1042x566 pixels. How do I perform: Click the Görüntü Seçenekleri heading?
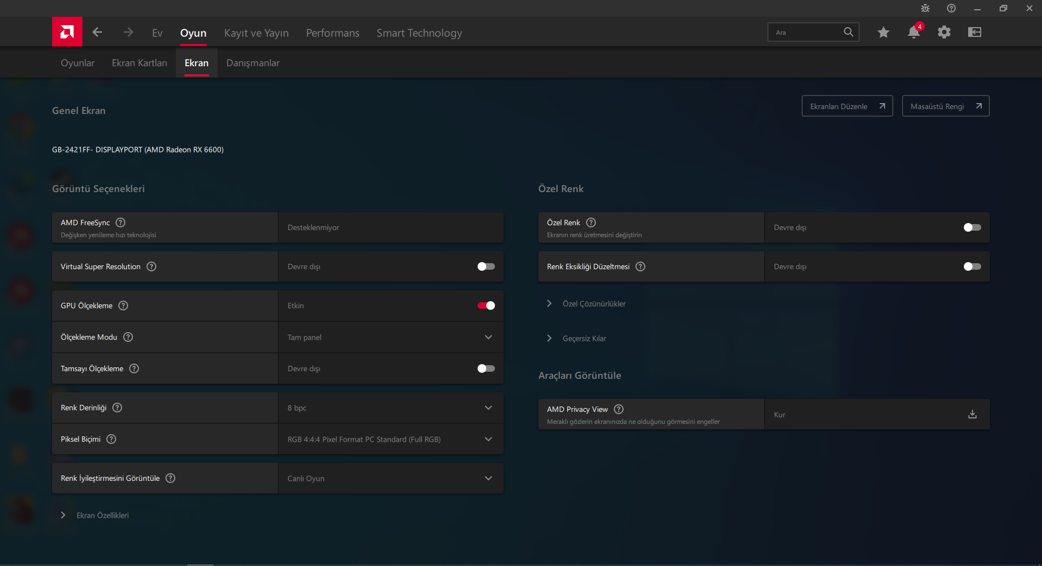click(x=98, y=189)
